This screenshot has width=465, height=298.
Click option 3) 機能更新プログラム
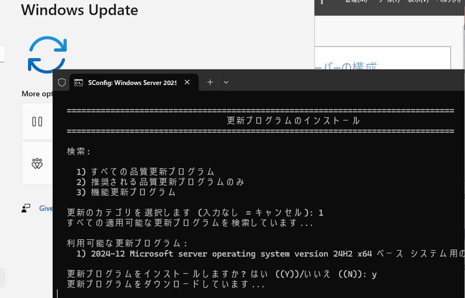(126, 192)
